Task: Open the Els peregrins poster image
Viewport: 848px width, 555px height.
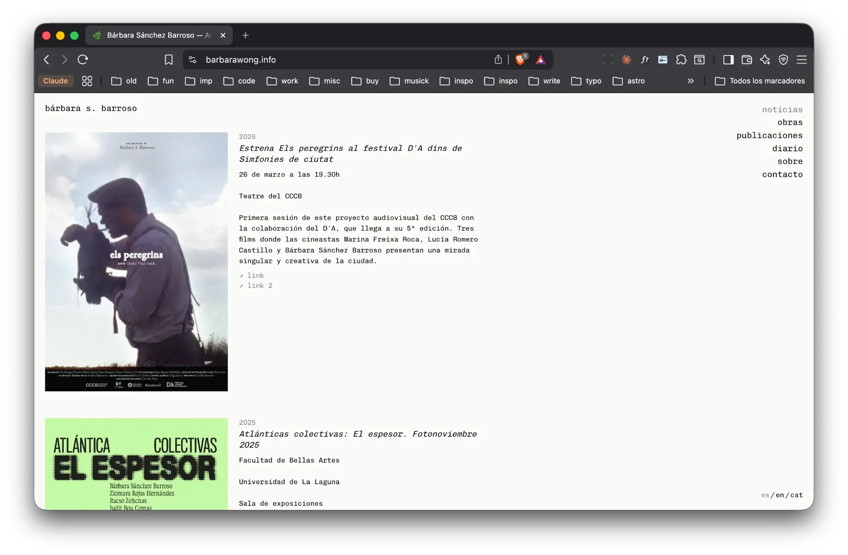Action: tap(137, 262)
